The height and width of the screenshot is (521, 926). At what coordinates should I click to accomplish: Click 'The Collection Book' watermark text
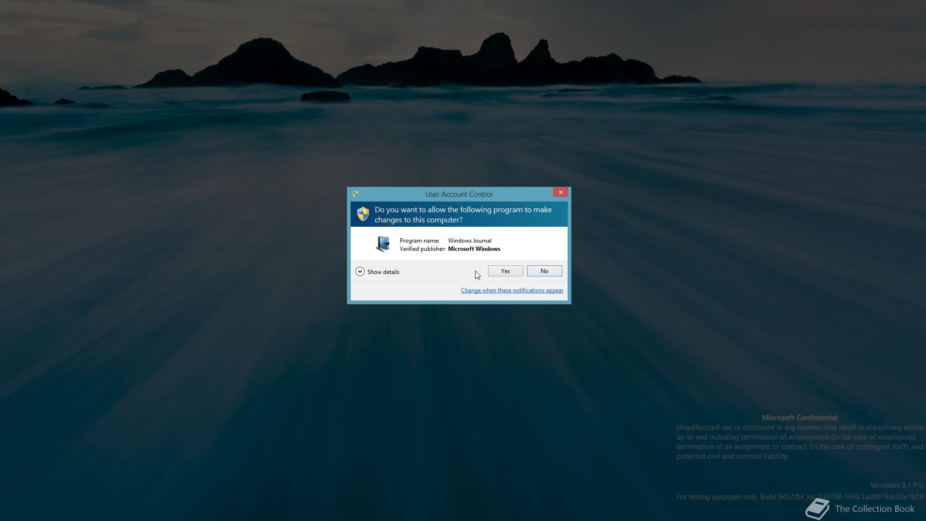874,509
